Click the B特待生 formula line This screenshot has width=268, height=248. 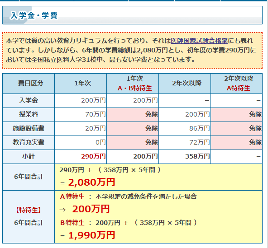129,223
